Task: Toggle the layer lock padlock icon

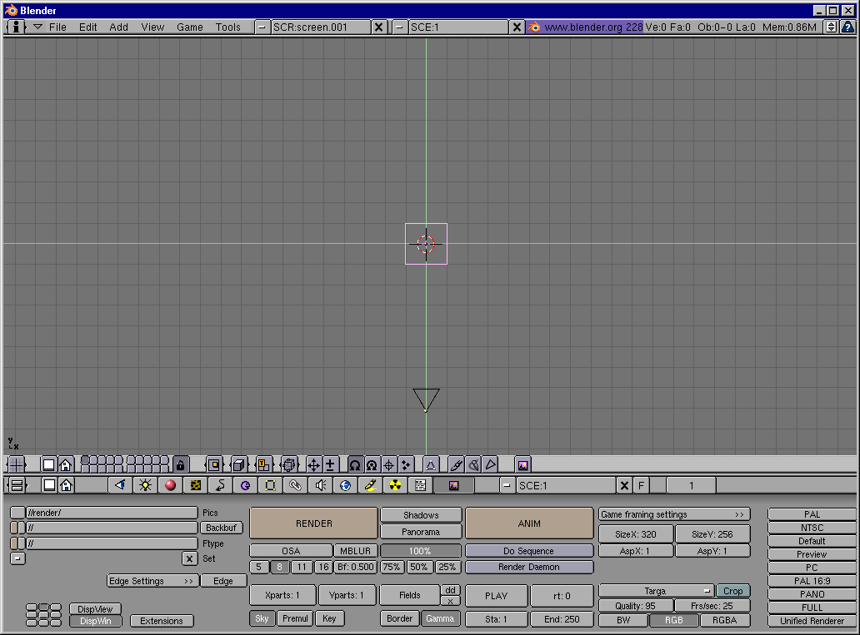Action: pyautogui.click(x=181, y=464)
